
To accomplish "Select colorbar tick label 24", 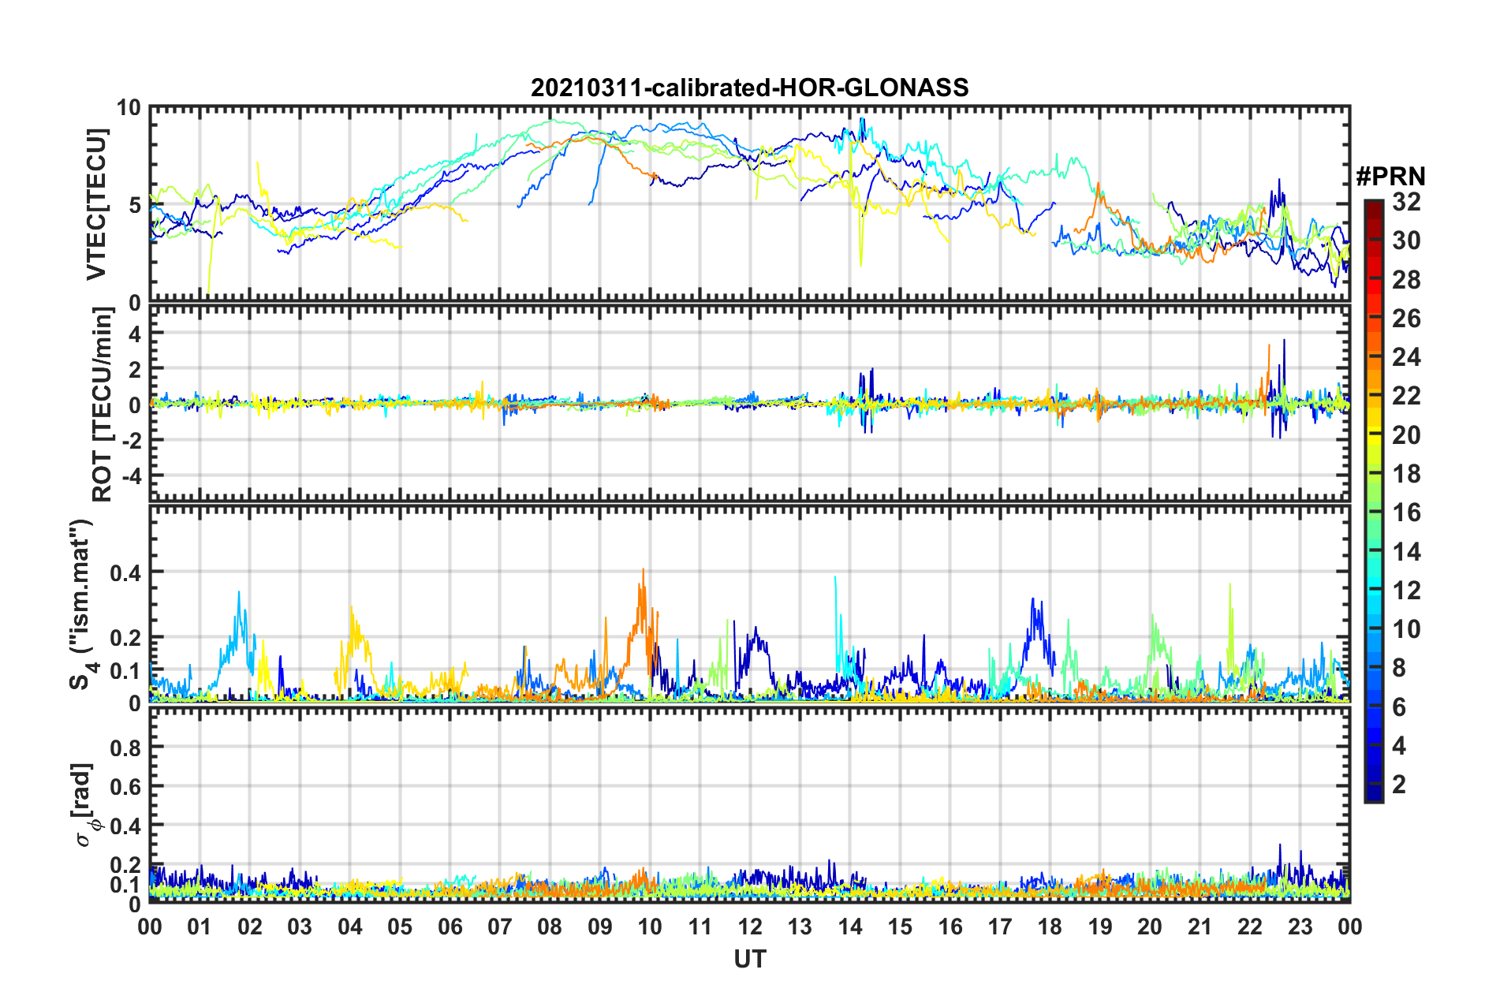I will pos(1406,357).
